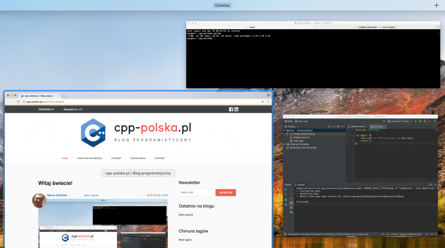Expand External Libraries in project tree

285,144
